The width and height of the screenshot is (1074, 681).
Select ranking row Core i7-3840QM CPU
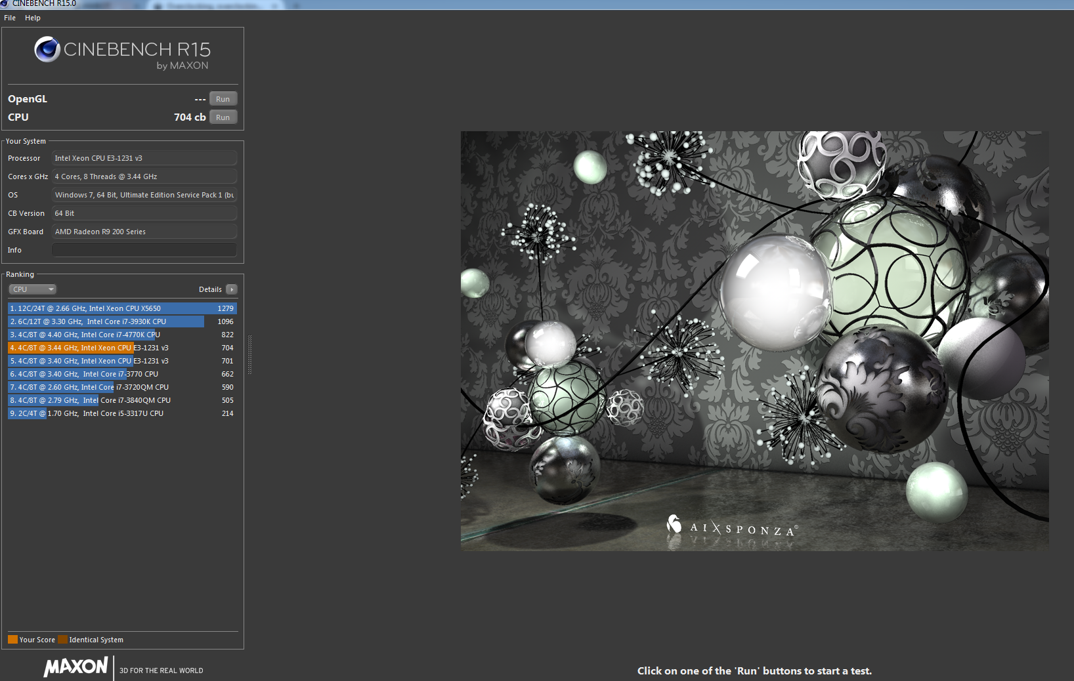pos(122,400)
